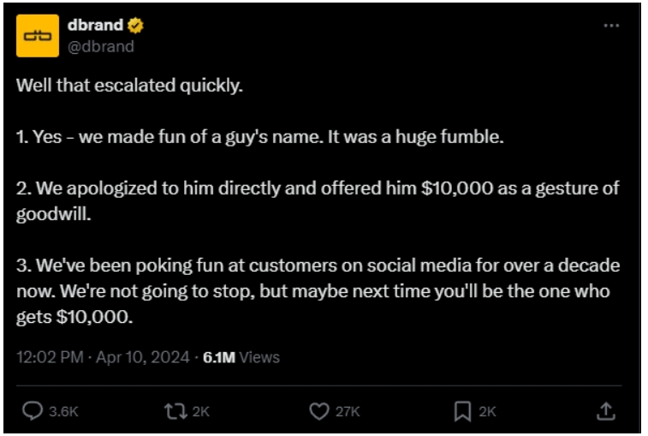Open the dbrand profile avatar
Image resolution: width=648 pixels, height=436 pixels.
point(37,36)
